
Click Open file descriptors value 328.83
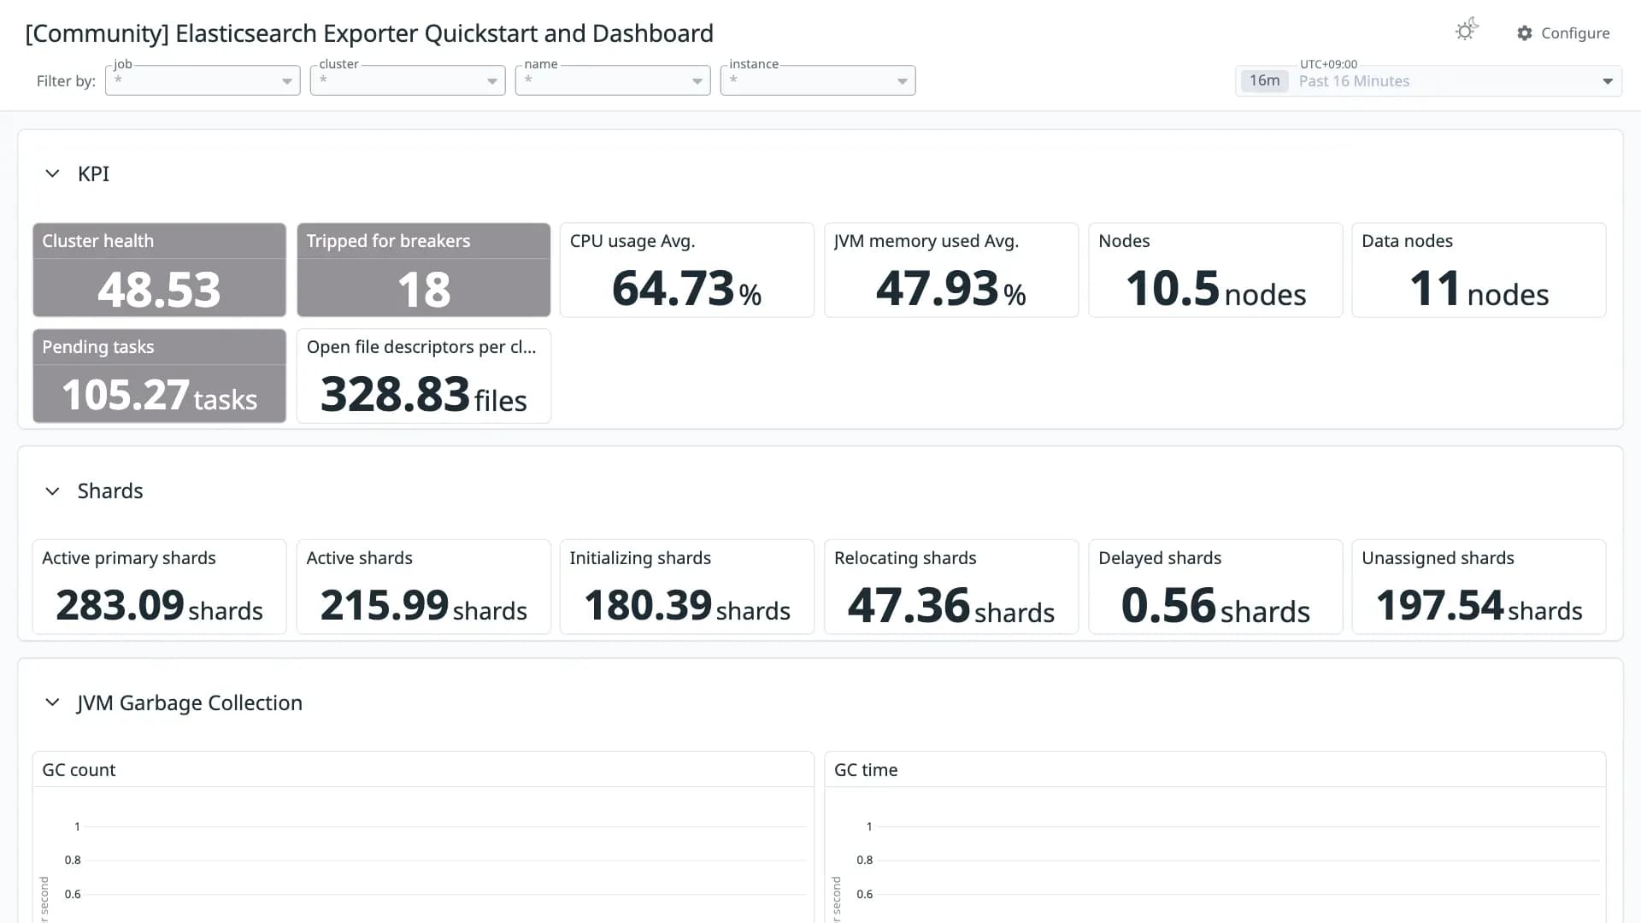395,394
